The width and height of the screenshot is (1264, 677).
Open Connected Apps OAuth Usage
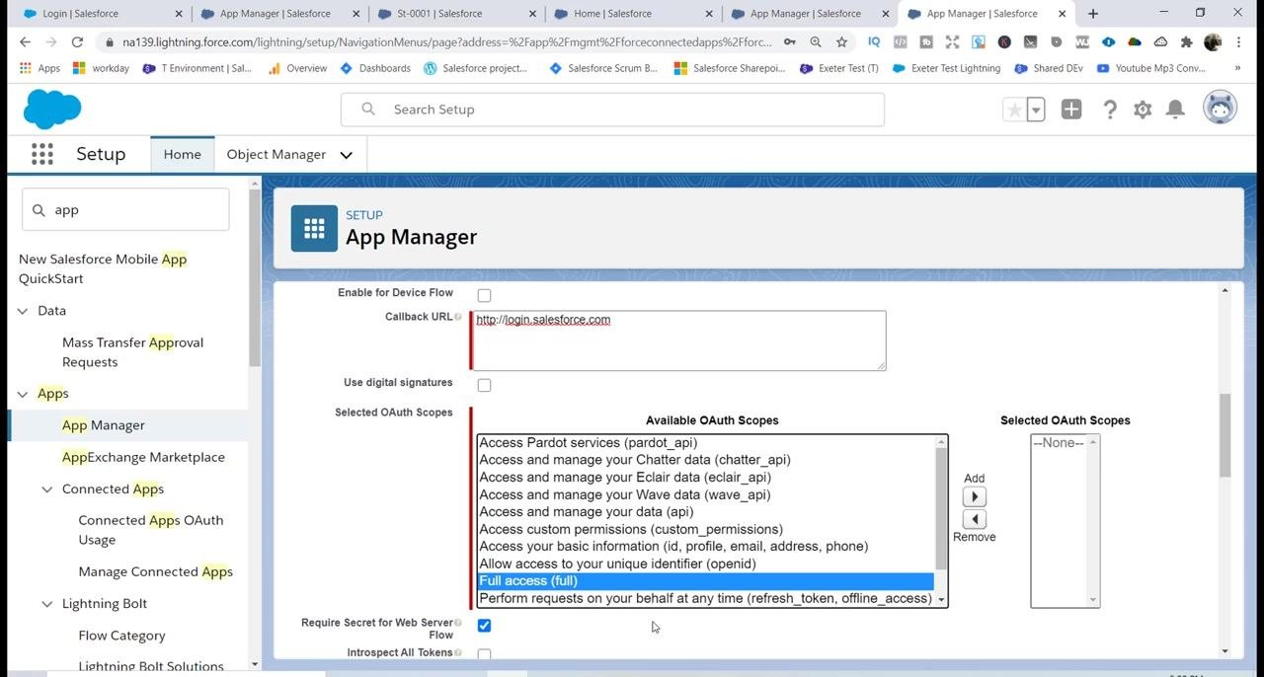click(151, 530)
